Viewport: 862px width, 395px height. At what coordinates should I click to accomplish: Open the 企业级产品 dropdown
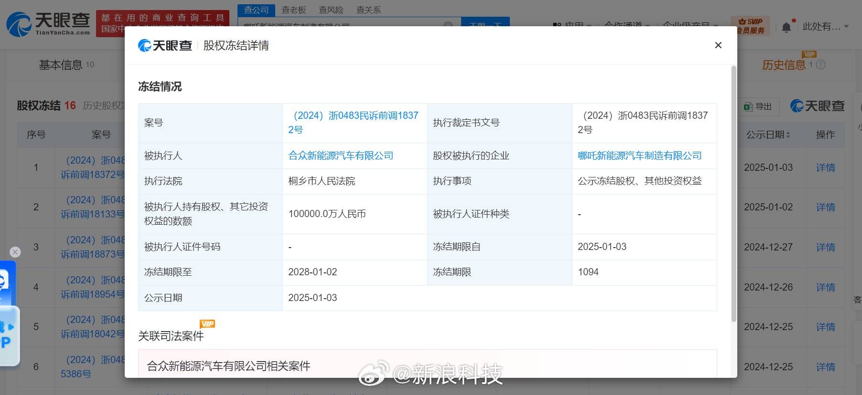[690, 25]
